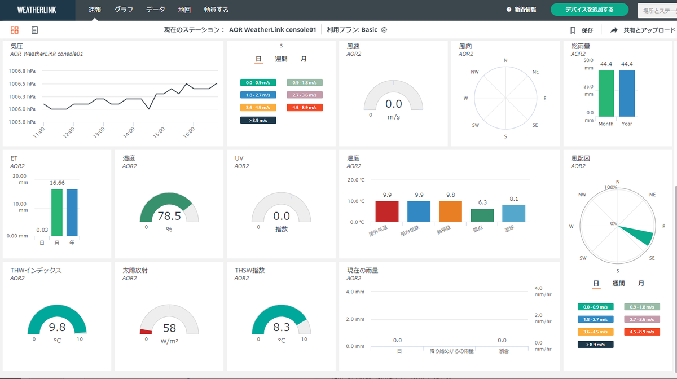
Task: Click the 太陽放射 widget title
Action: coord(135,270)
